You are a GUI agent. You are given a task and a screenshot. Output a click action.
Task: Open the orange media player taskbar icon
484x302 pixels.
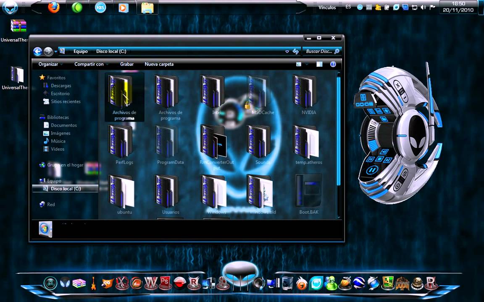coord(124,8)
